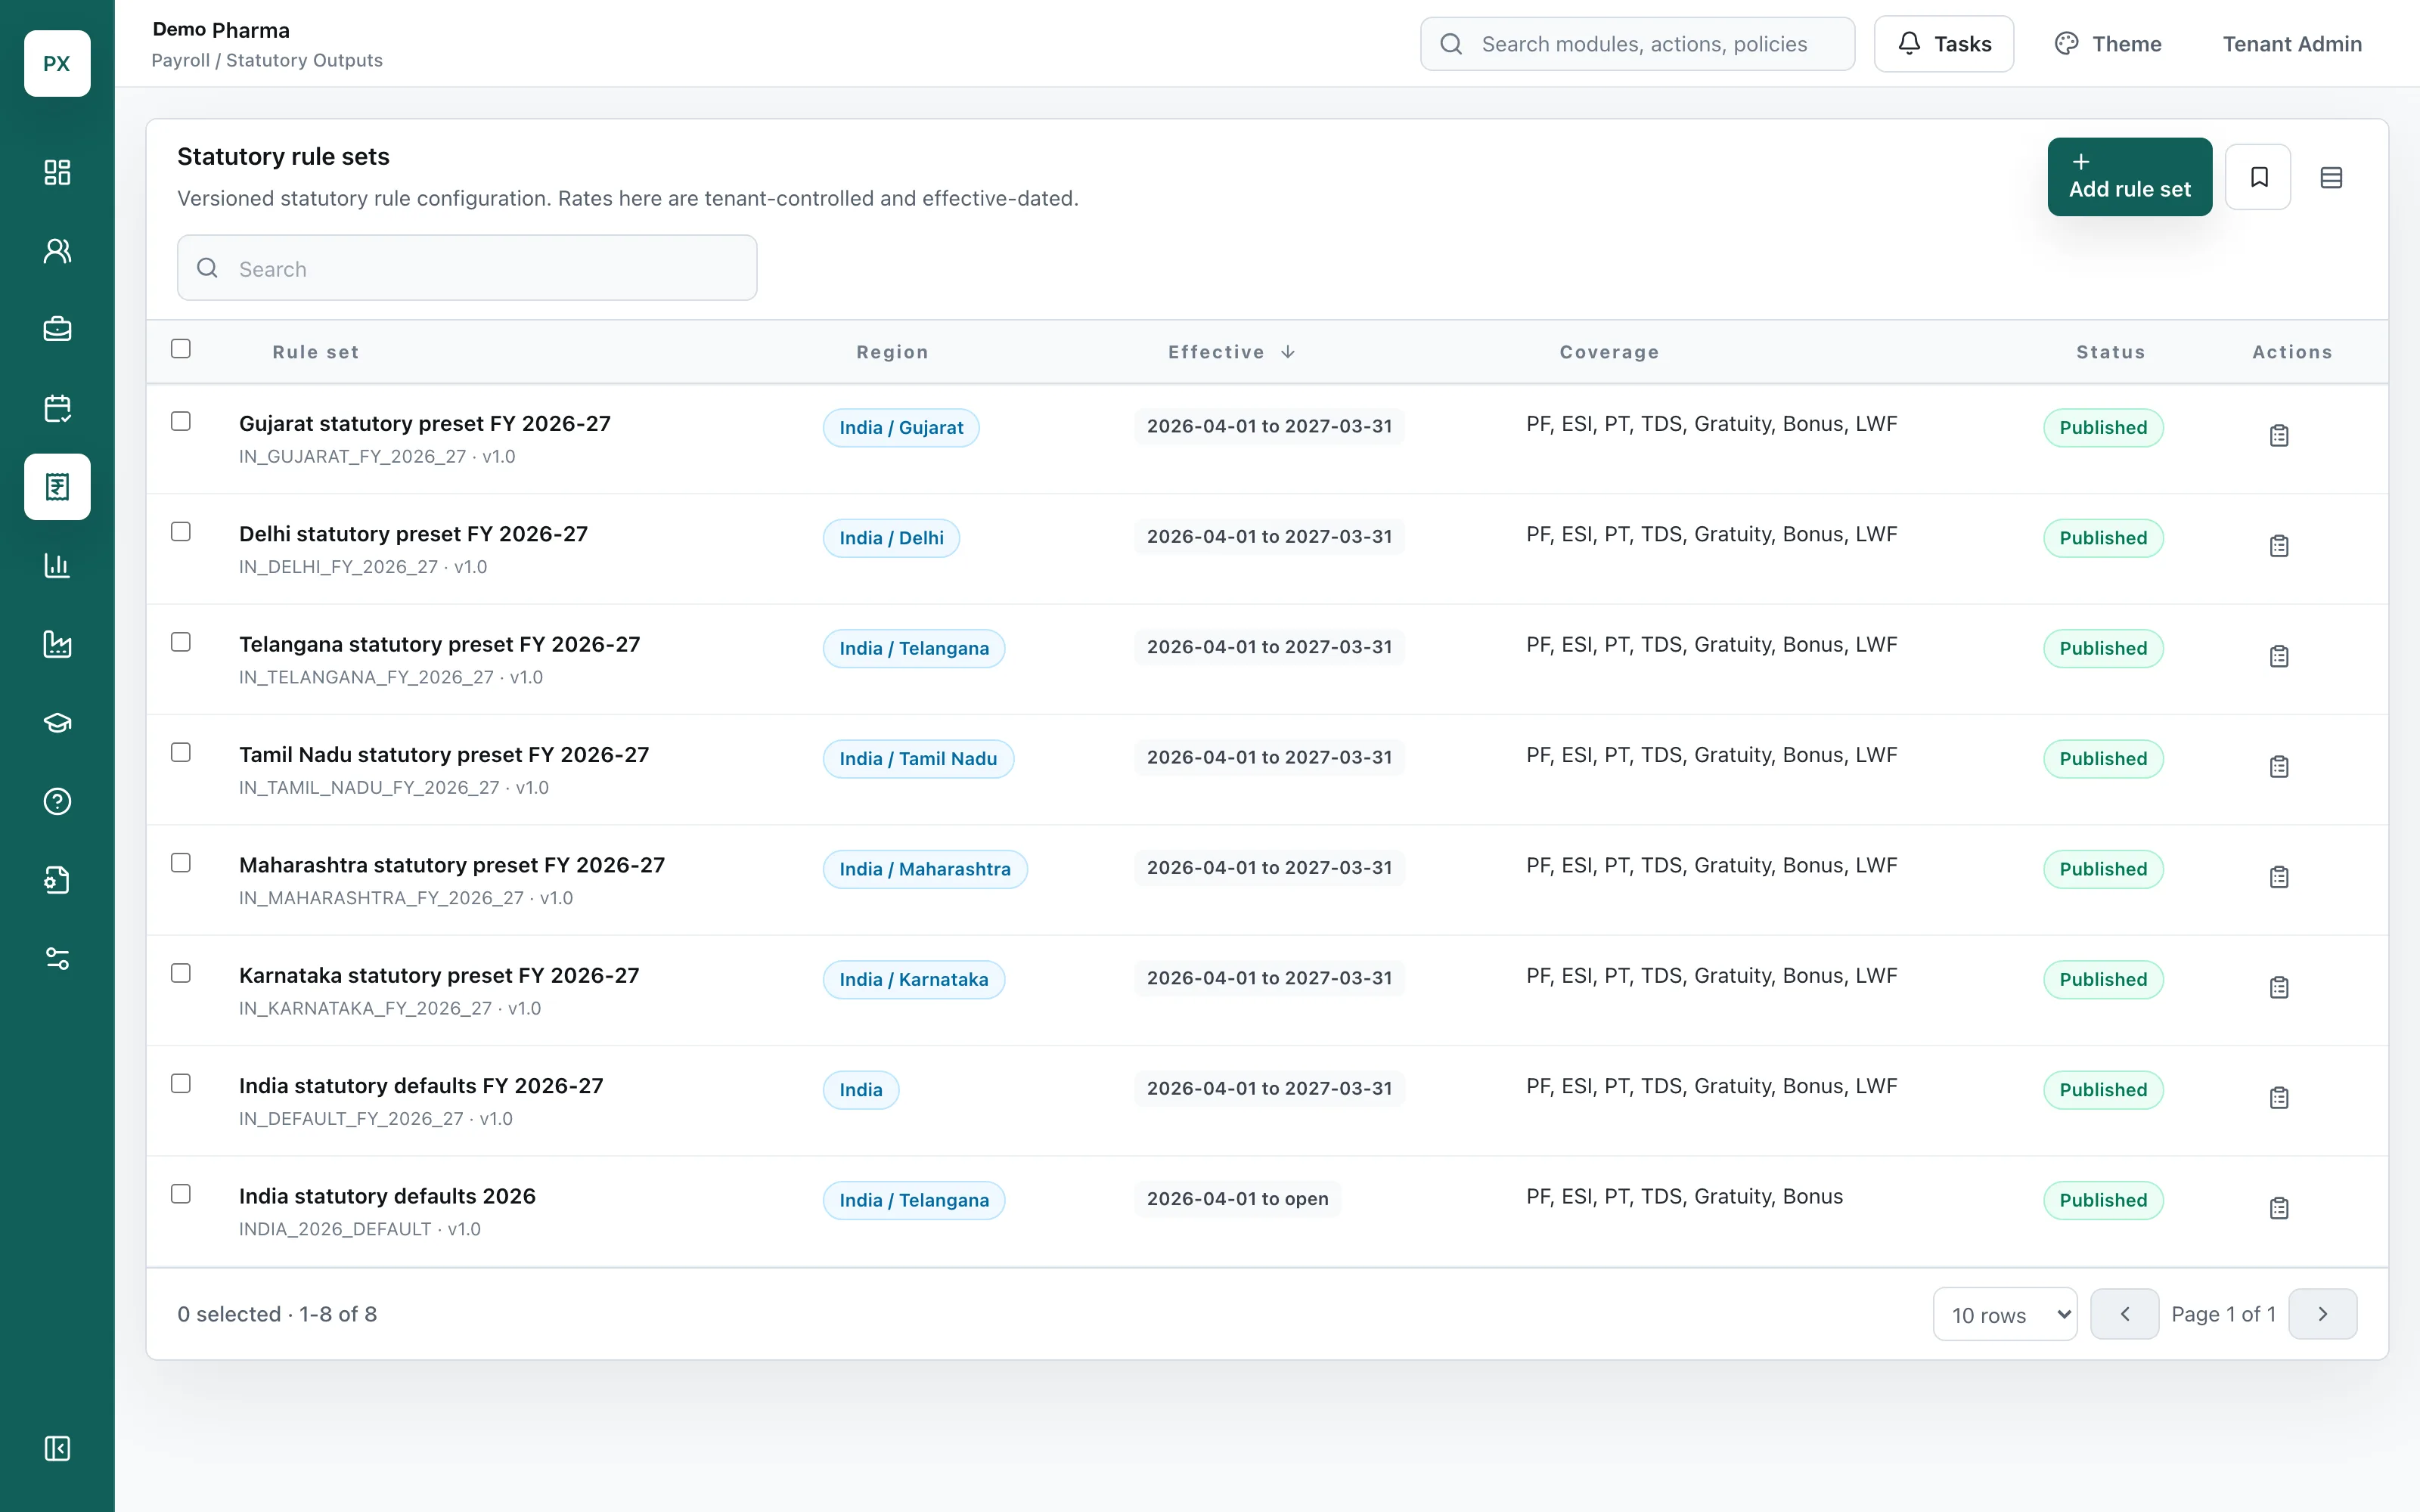Open the document refresh sidebar icon
The width and height of the screenshot is (2420, 1512).
pos(57,880)
